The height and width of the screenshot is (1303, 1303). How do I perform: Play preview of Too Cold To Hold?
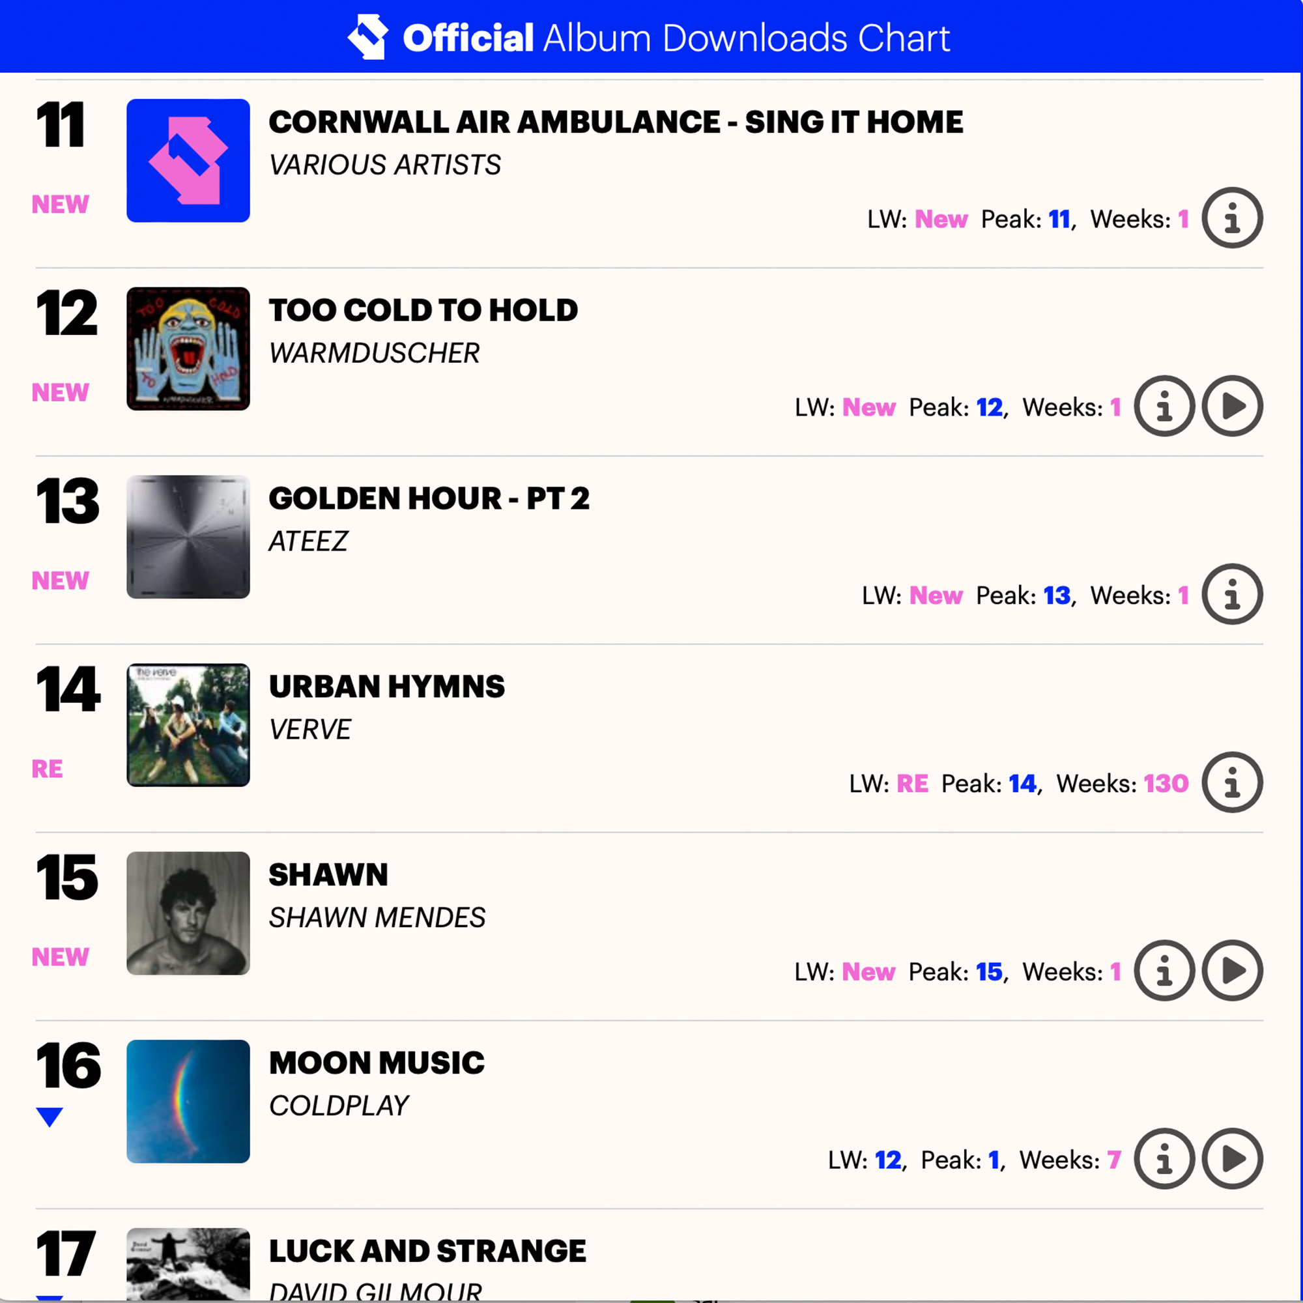click(1232, 406)
